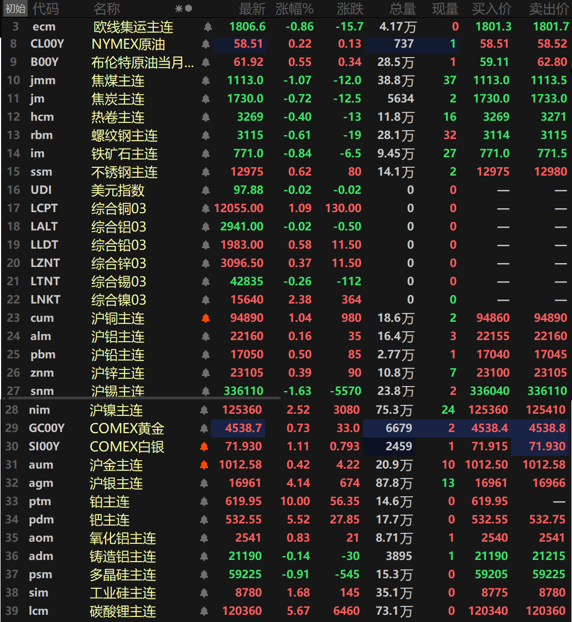The height and width of the screenshot is (622, 572).
Task: Toggle the orange alert bell for 沪金主连
Action: click(x=204, y=465)
